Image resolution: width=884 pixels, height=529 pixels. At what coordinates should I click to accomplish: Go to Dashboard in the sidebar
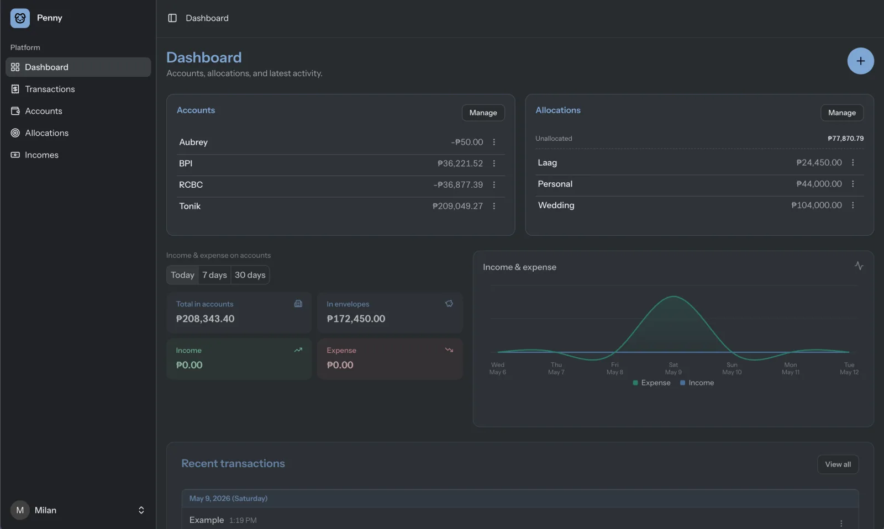pos(78,67)
